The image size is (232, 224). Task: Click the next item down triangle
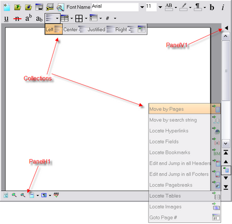click(226, 178)
